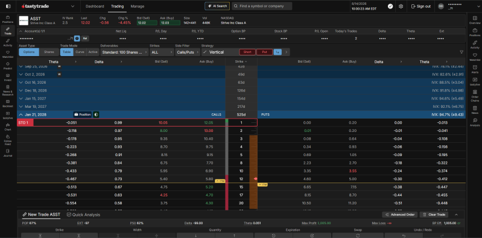Open the Advanced Order button
Image resolution: width=482 pixels, height=238 pixels.
pos(399,215)
